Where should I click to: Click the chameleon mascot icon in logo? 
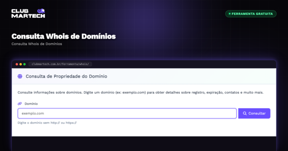pos(41,11)
